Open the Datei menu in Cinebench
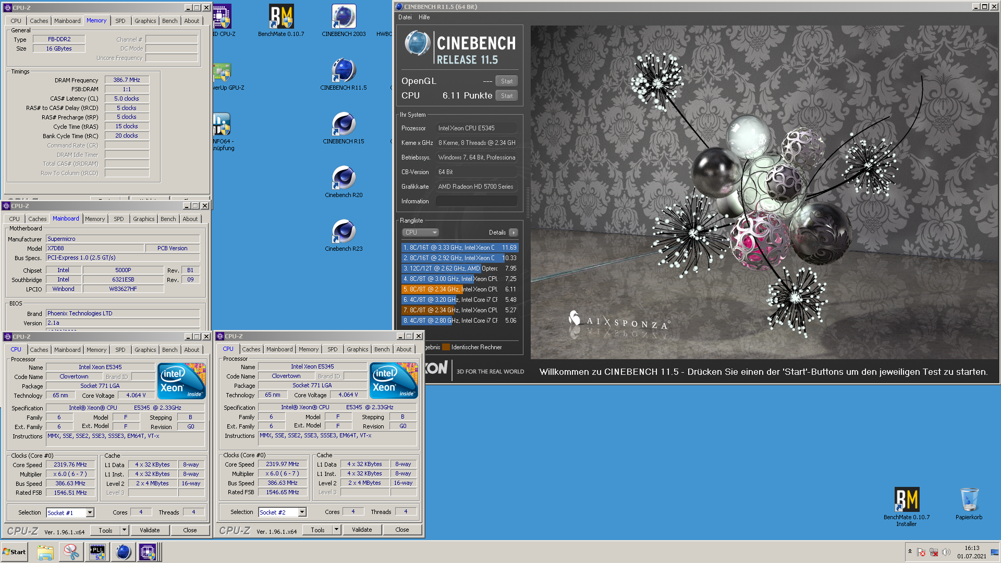 click(x=405, y=17)
